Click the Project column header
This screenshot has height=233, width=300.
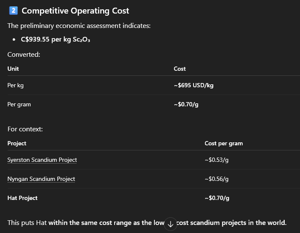point(17,143)
